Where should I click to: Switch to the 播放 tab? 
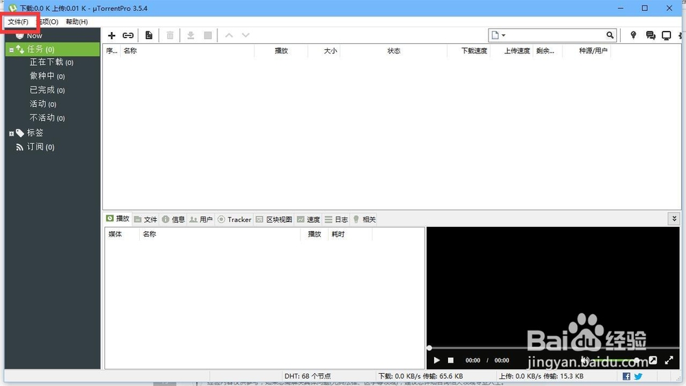coord(118,219)
